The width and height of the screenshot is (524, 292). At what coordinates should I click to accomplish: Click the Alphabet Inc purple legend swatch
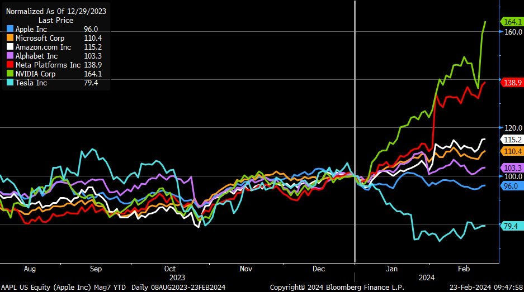[x=10, y=56]
